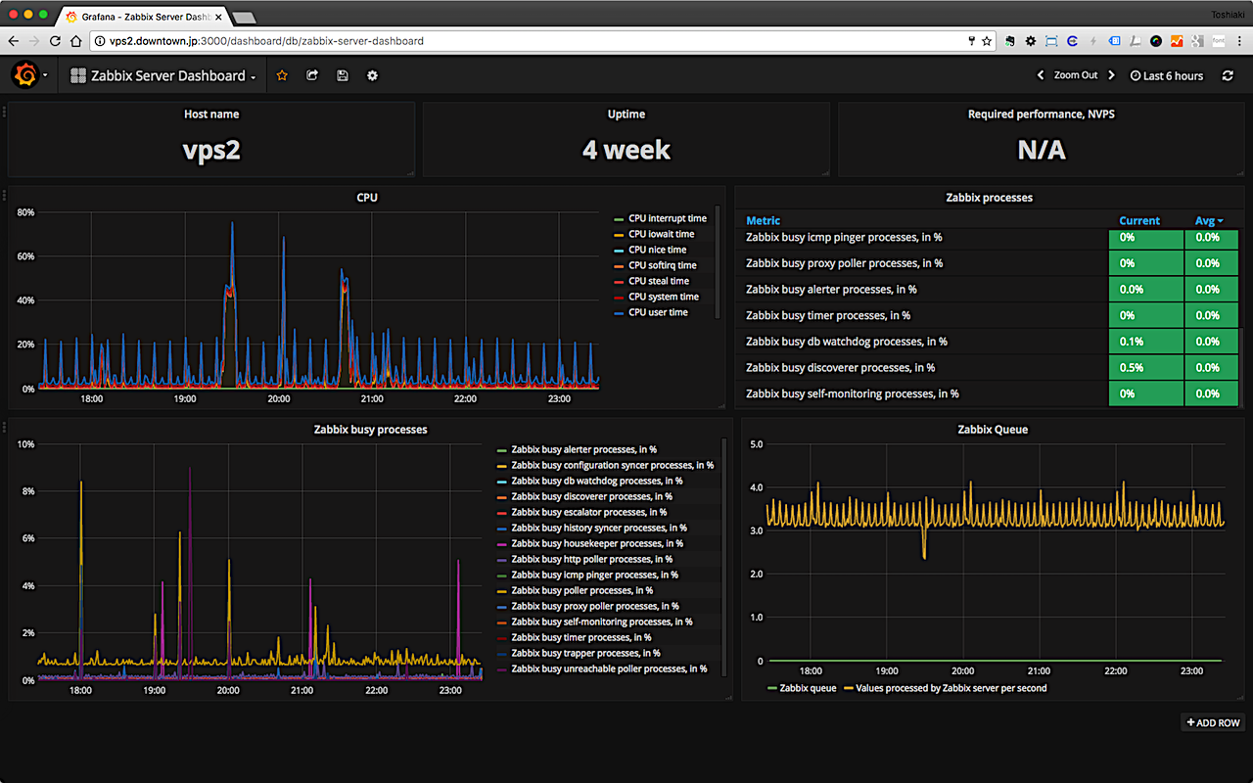Toggle the CPU interrupt time series
The width and height of the screenshot is (1253, 783).
667,218
